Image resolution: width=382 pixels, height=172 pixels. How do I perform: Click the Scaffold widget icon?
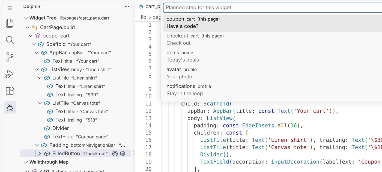(x=41, y=44)
